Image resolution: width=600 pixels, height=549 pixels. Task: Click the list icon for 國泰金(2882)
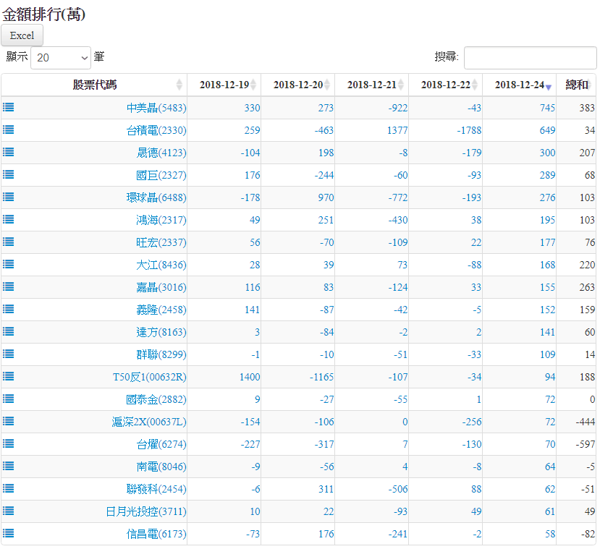tap(9, 399)
